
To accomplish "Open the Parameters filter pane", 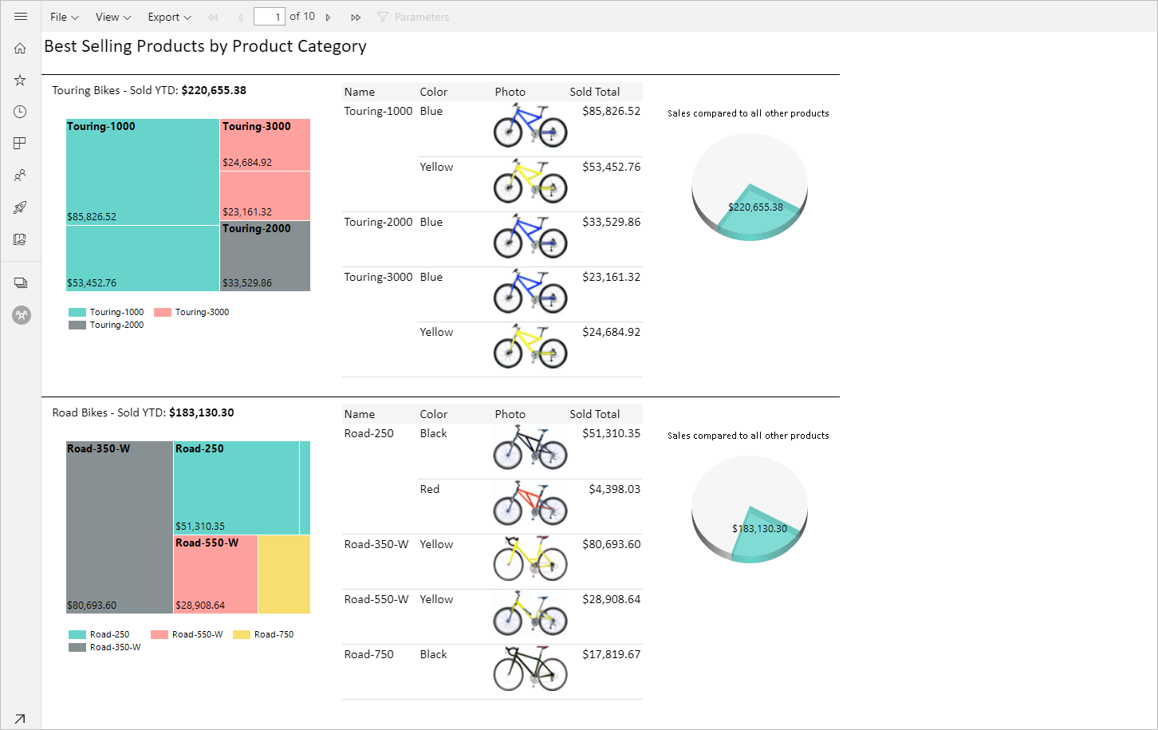I will point(413,17).
